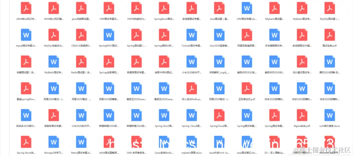
Task: Click the 'JVM与性能优化' PDF icon
Action: pyautogui.click(x=136, y=8)
